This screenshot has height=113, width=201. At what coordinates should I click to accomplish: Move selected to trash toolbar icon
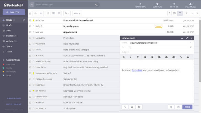point(48,13)
